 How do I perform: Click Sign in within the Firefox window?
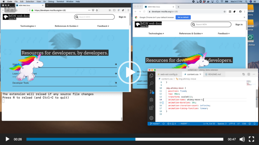pos(122,17)
